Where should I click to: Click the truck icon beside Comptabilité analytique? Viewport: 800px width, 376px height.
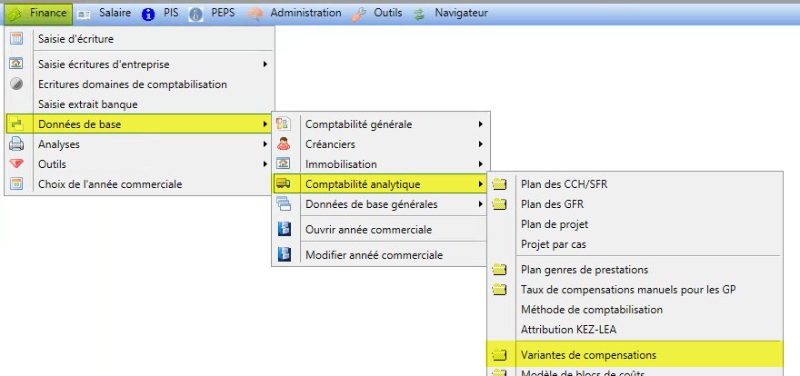[284, 184]
